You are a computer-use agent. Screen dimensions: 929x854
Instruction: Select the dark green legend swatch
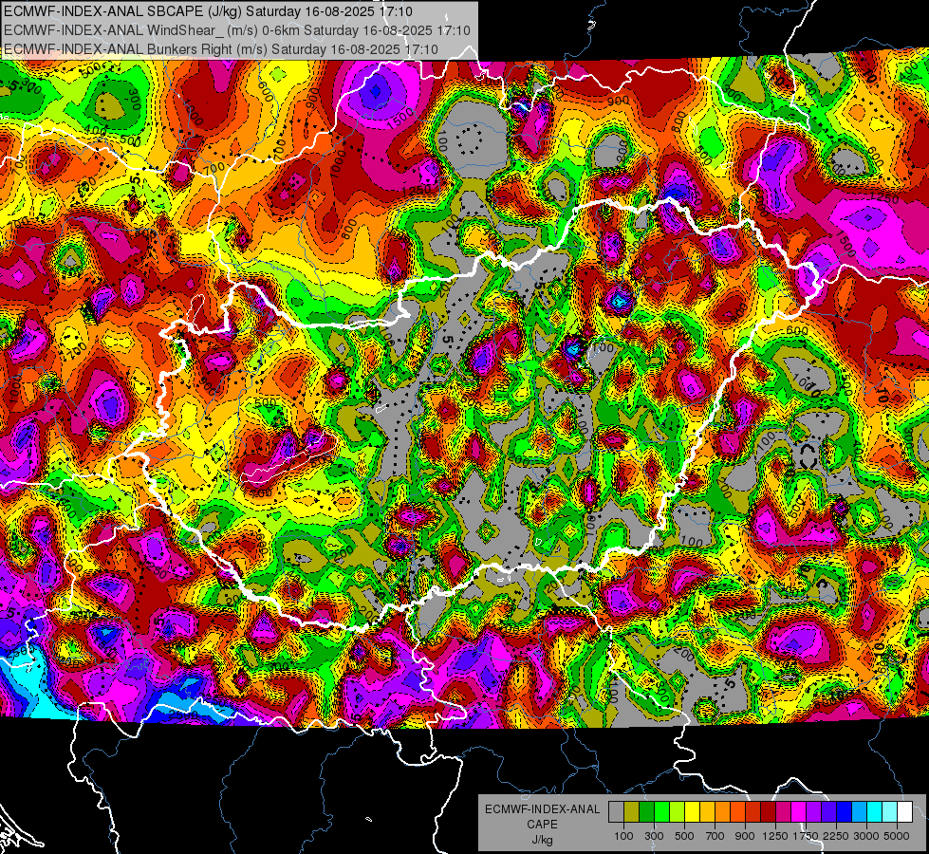coord(646,812)
